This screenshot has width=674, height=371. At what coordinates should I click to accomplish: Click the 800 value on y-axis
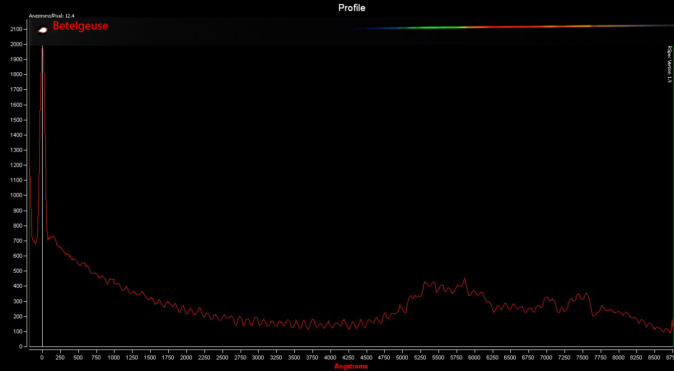[18, 226]
